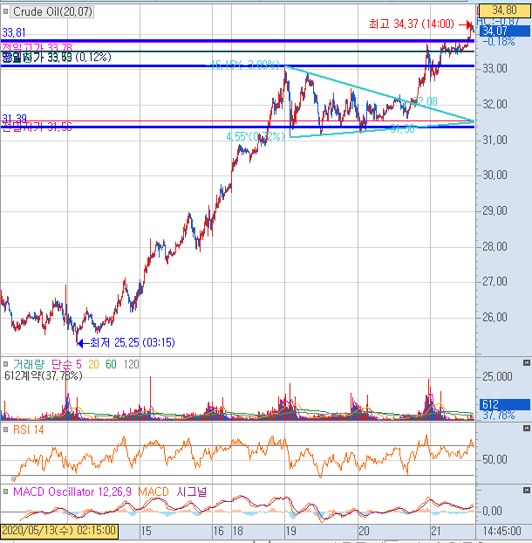Click the RSI 14 indicator label
This screenshot has width=532, height=543.
click(x=29, y=430)
